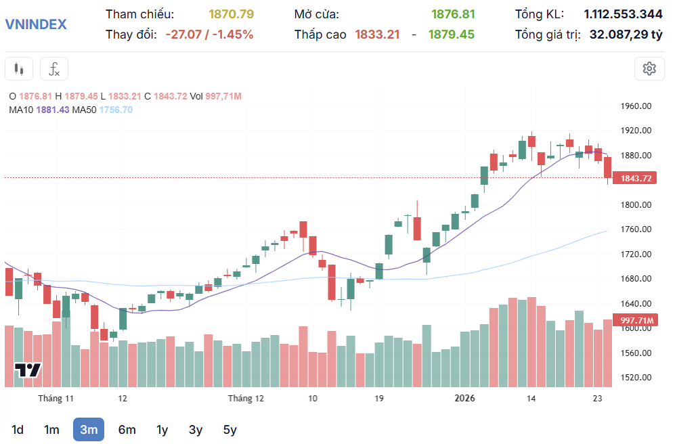Open the candlestick chart type selector
This screenshot has width=675, height=444.
coord(19,68)
